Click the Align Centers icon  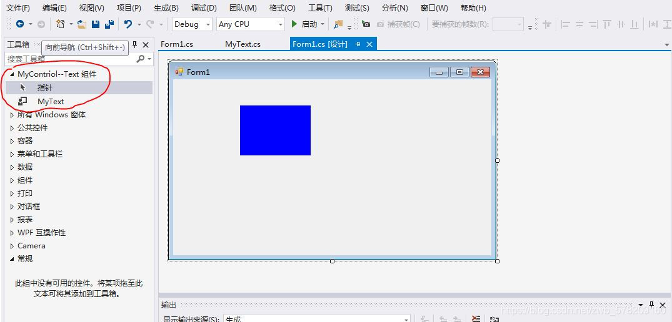point(579,24)
